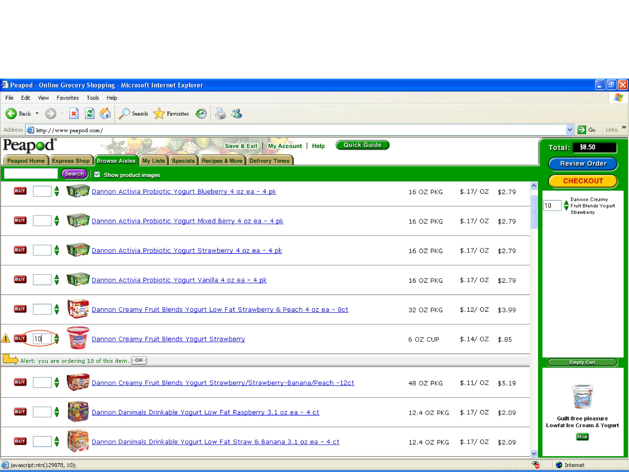Uncheck Show product images checkbox
This screenshot has height=472, width=629.
(97, 175)
